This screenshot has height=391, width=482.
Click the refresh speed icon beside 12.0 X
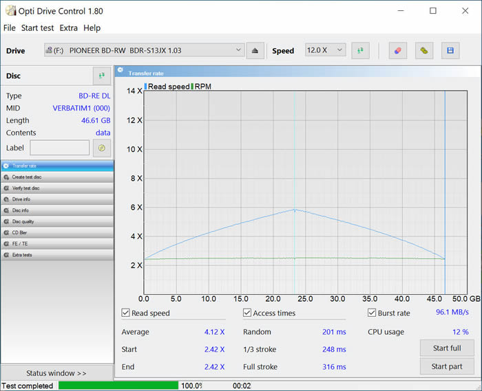[360, 50]
